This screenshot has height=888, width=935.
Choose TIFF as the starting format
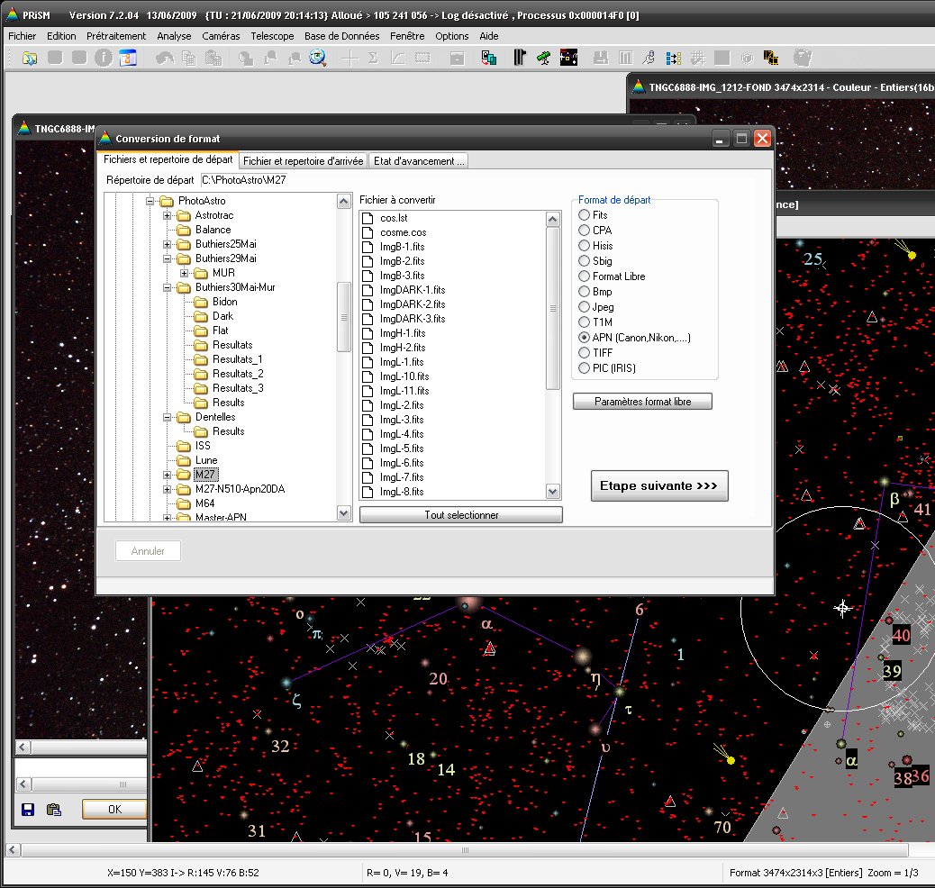pyautogui.click(x=585, y=353)
